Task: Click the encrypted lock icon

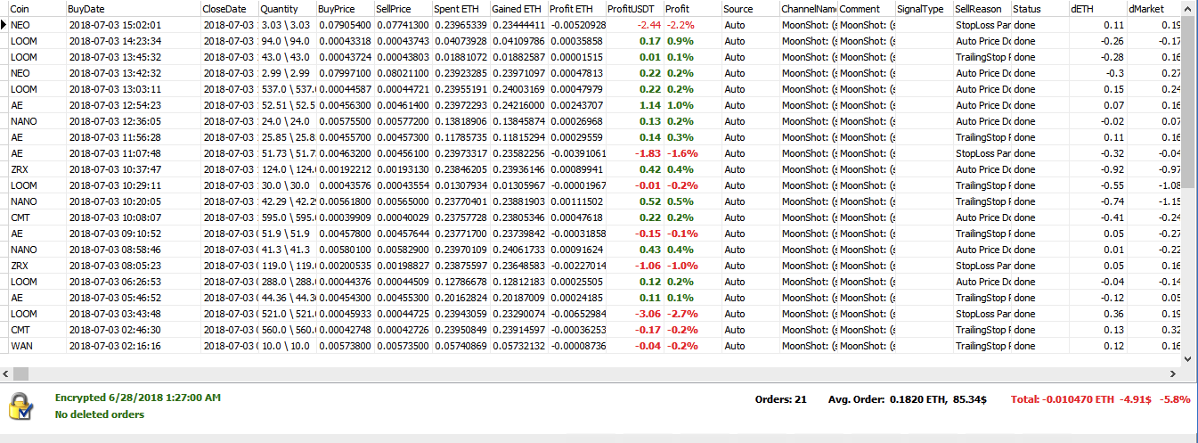Action: pyautogui.click(x=21, y=406)
